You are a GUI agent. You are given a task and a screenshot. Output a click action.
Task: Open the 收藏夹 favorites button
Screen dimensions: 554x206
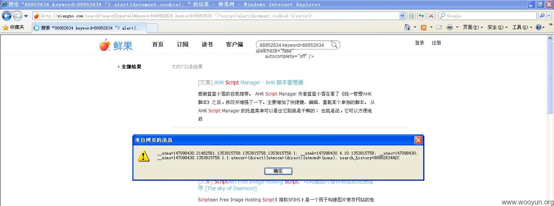click(13, 27)
